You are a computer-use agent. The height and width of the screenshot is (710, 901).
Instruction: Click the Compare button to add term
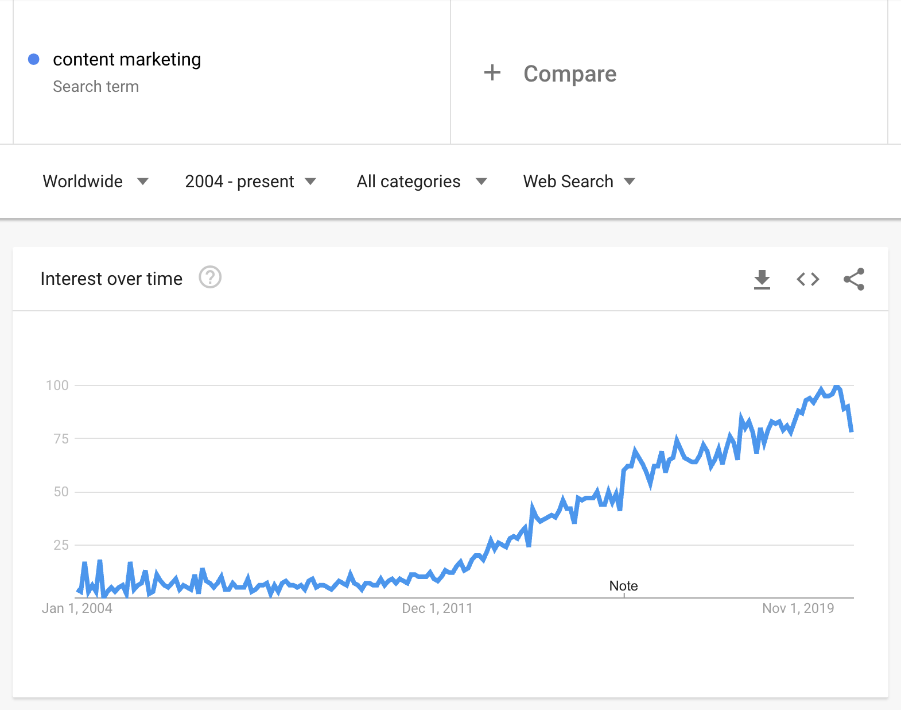point(569,74)
